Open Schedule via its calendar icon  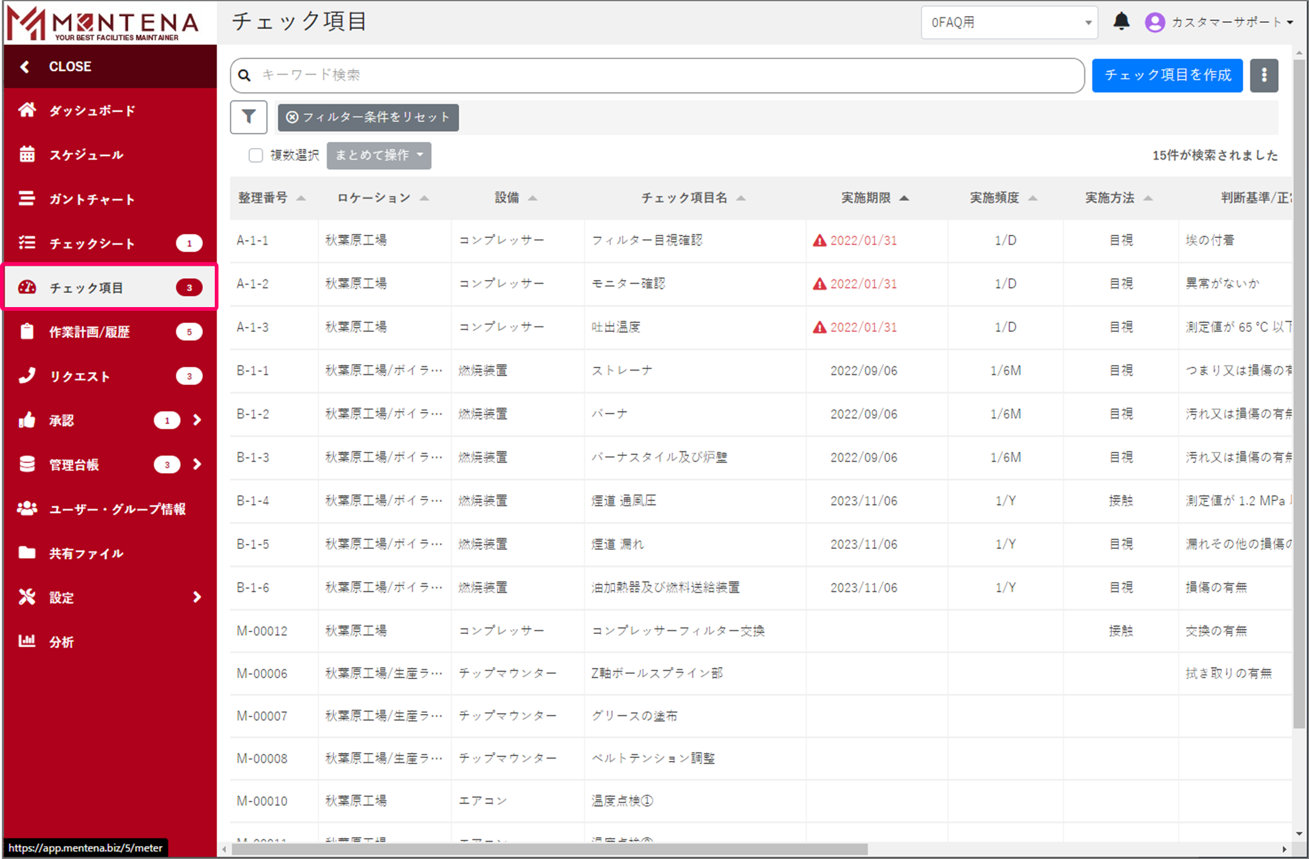(27, 155)
